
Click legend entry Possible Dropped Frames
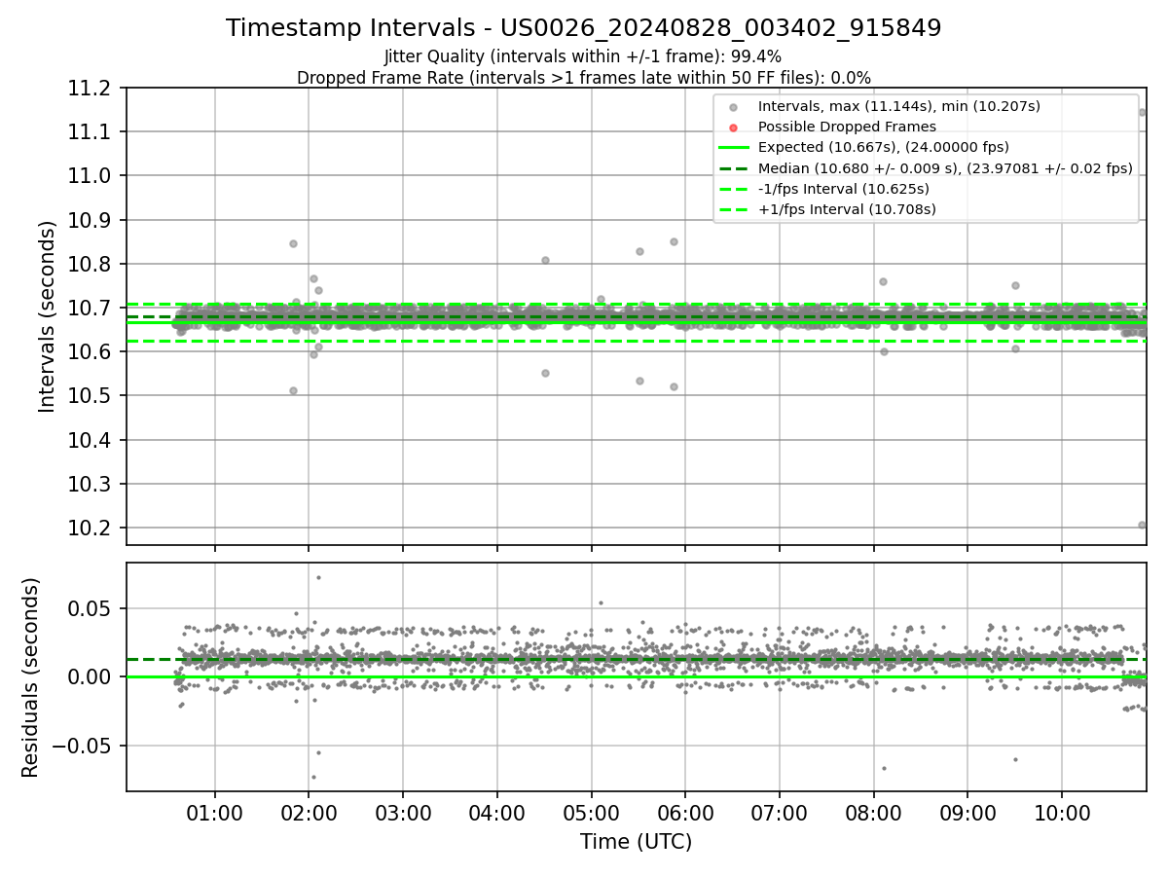coord(847,127)
